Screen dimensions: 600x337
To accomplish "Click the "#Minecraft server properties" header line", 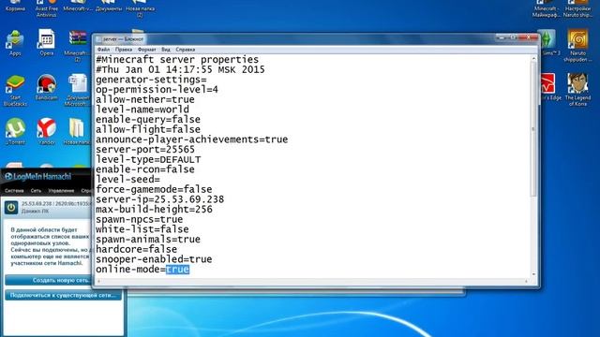I will [x=177, y=60].
